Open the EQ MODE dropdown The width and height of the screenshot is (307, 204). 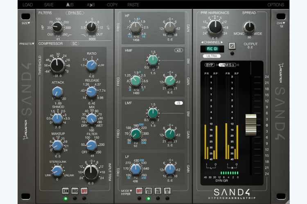pos(126,191)
